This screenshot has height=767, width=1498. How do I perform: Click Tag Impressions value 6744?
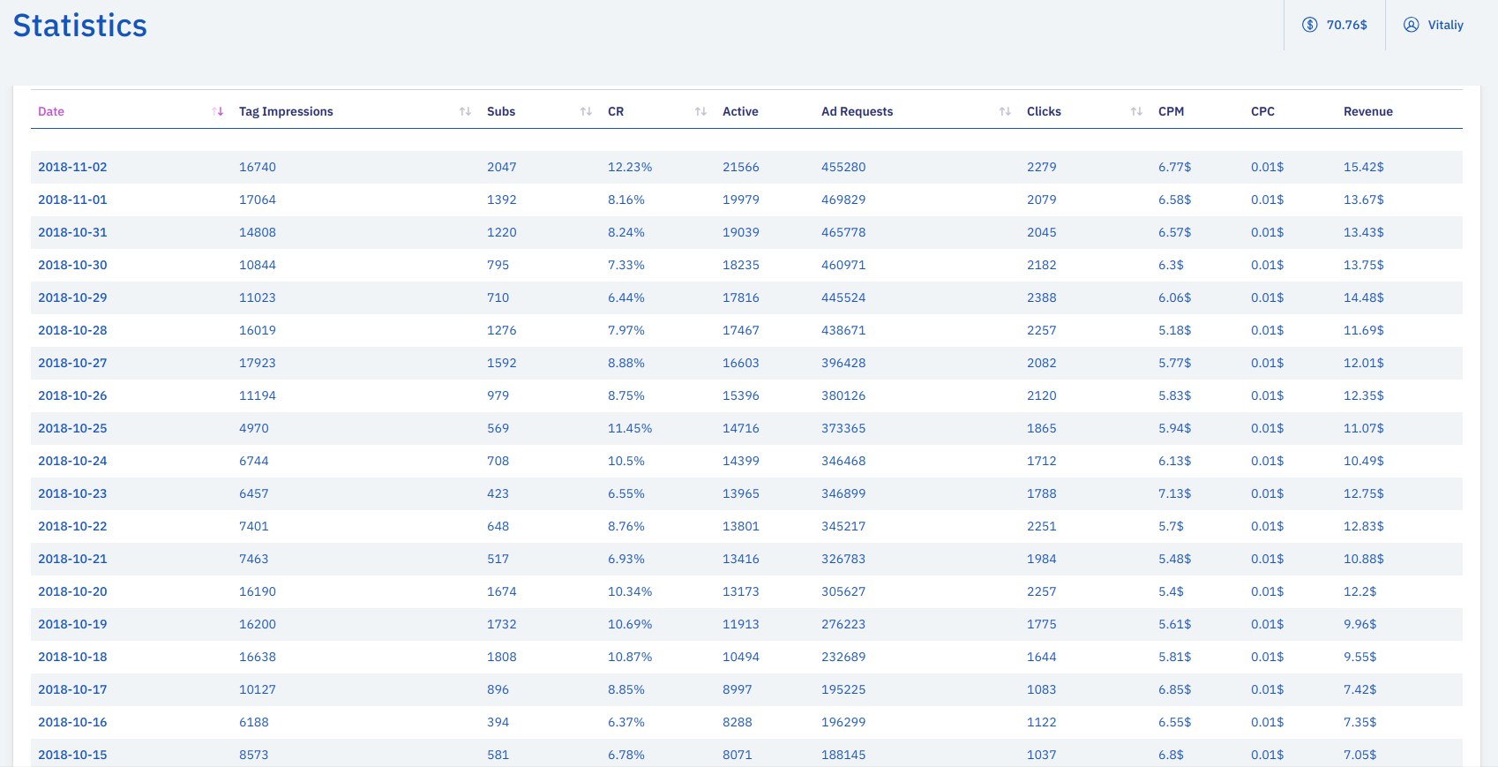(254, 461)
